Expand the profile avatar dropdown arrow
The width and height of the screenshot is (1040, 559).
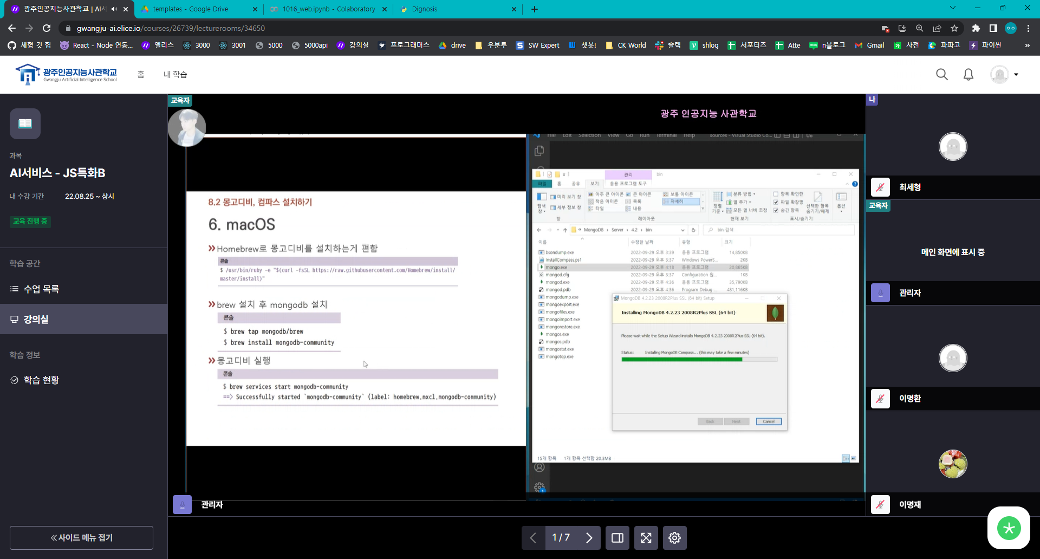click(x=1016, y=75)
